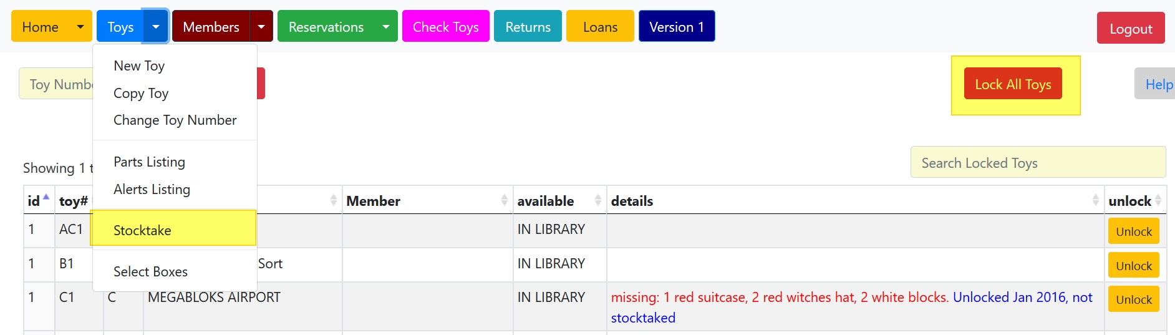1175x335 pixels.
Task: Sort table by id column arrow
Action: [46, 198]
